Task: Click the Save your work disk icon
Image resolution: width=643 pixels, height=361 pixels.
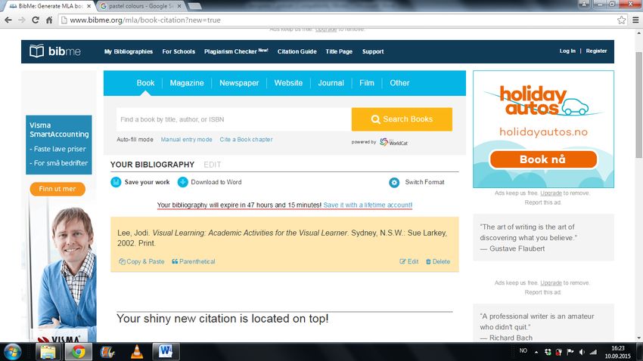Action: point(116,182)
